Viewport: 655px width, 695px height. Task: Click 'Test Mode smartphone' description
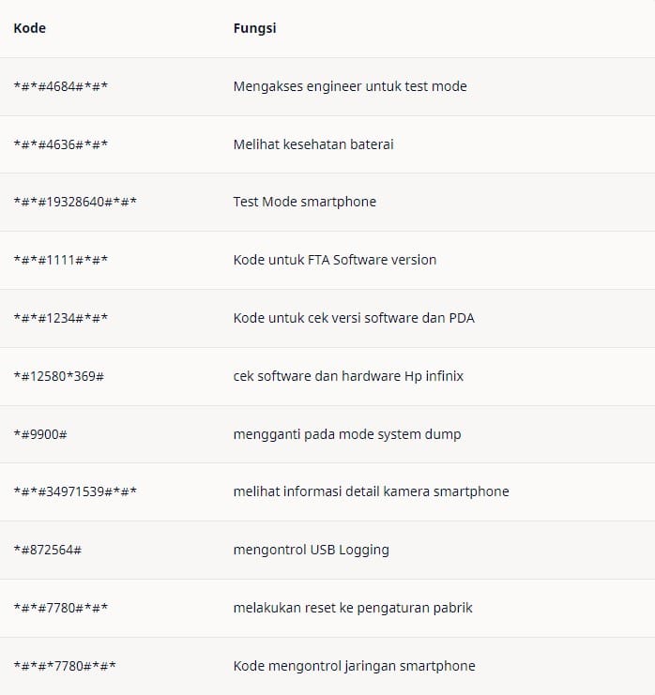pos(305,202)
